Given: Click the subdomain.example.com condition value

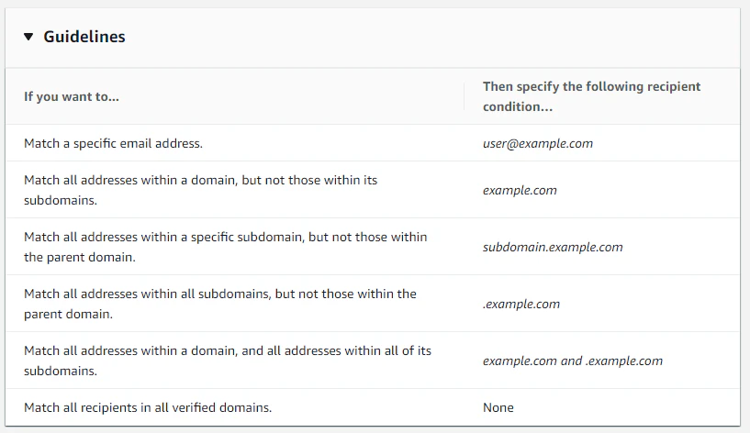Looking at the screenshot, I should 553,248.
